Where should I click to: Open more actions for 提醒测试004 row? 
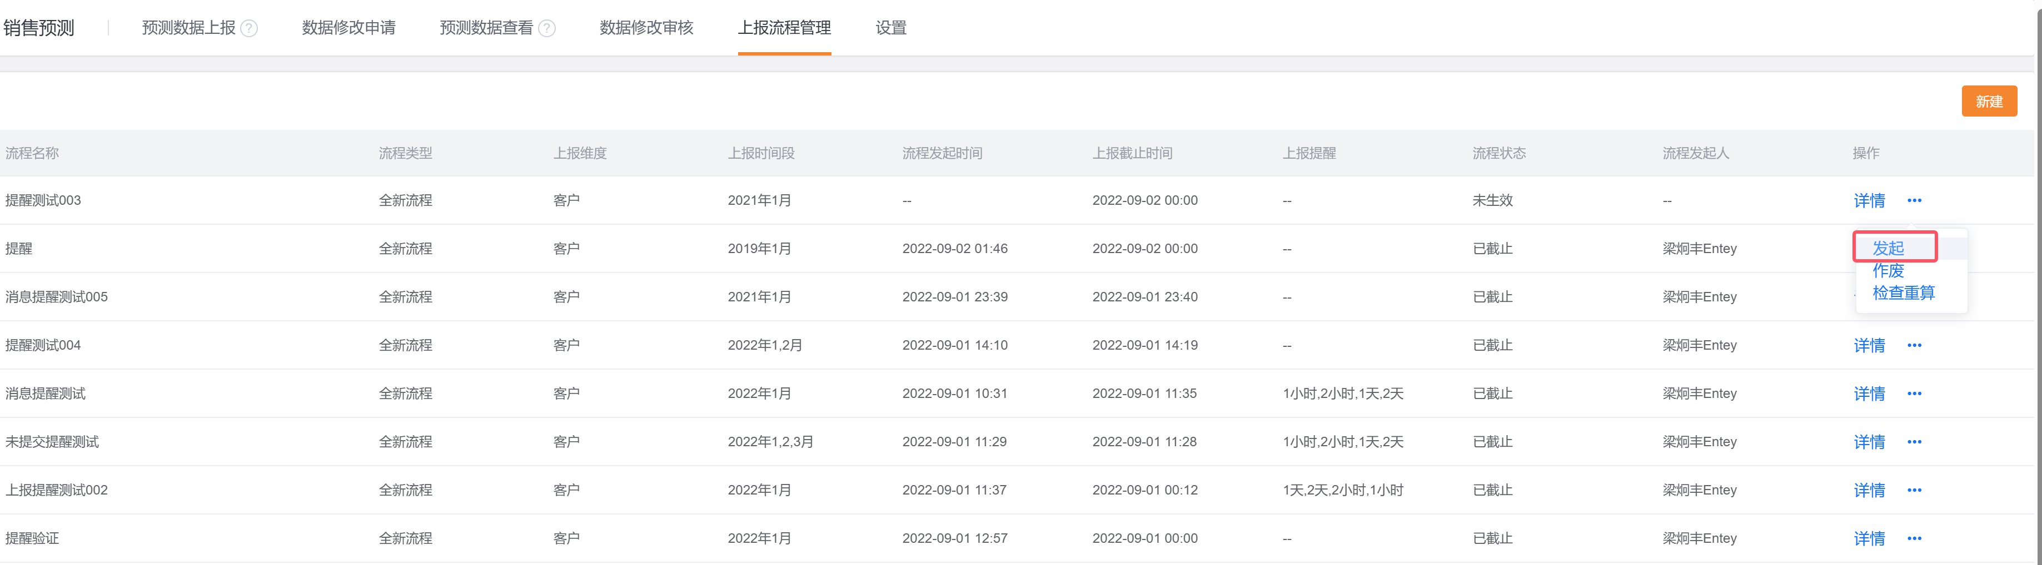1914,345
